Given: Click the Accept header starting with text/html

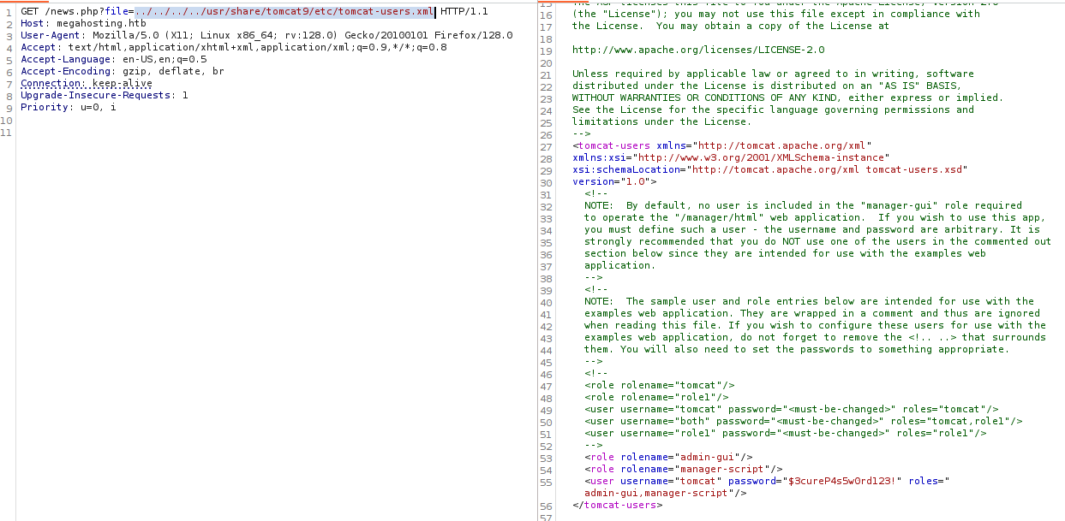Looking at the screenshot, I should [234, 47].
